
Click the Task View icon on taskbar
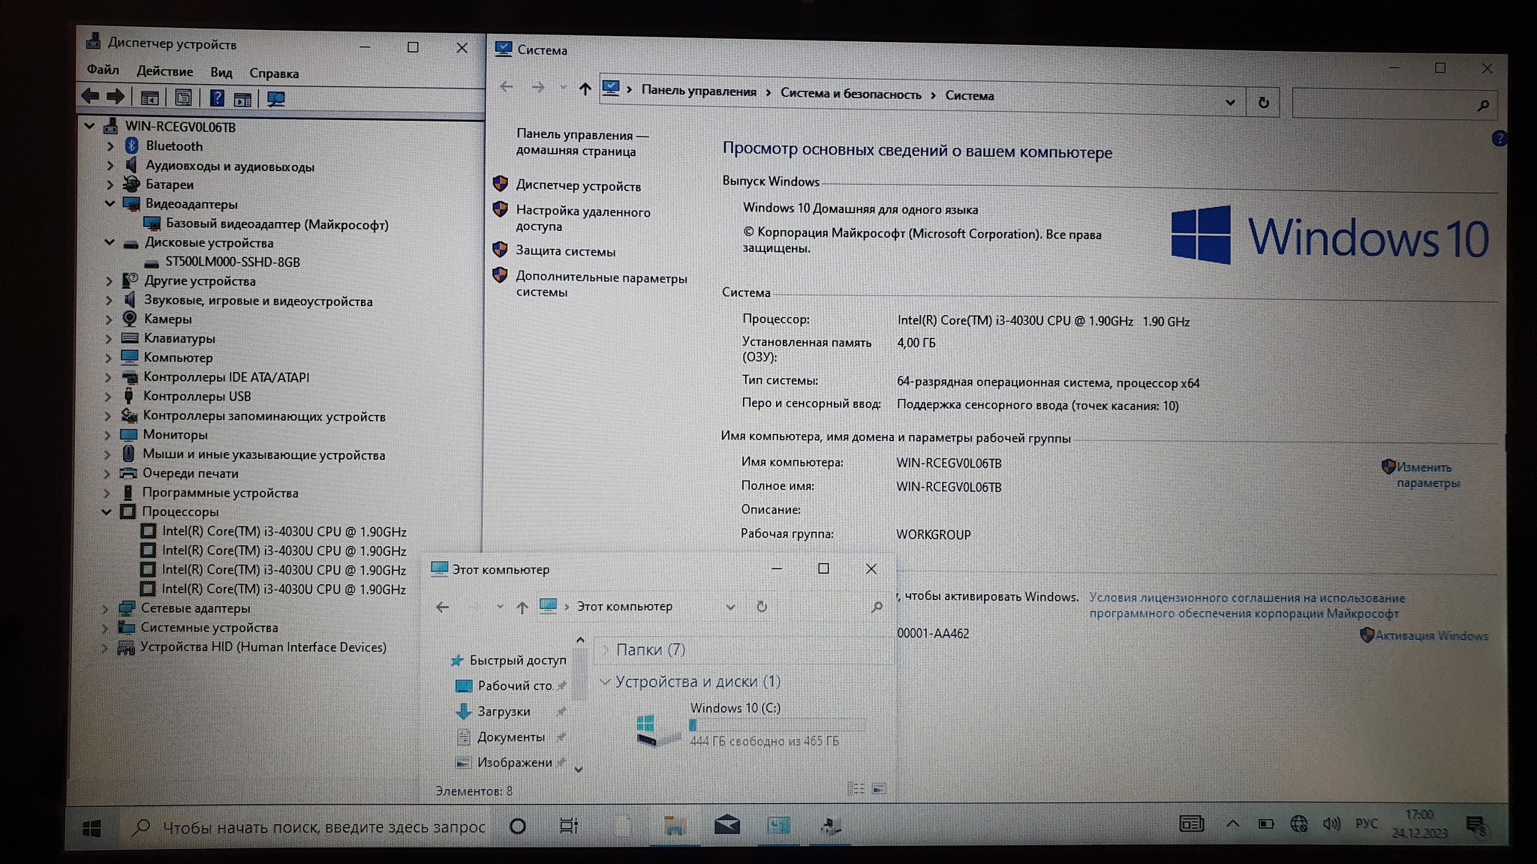[568, 826]
